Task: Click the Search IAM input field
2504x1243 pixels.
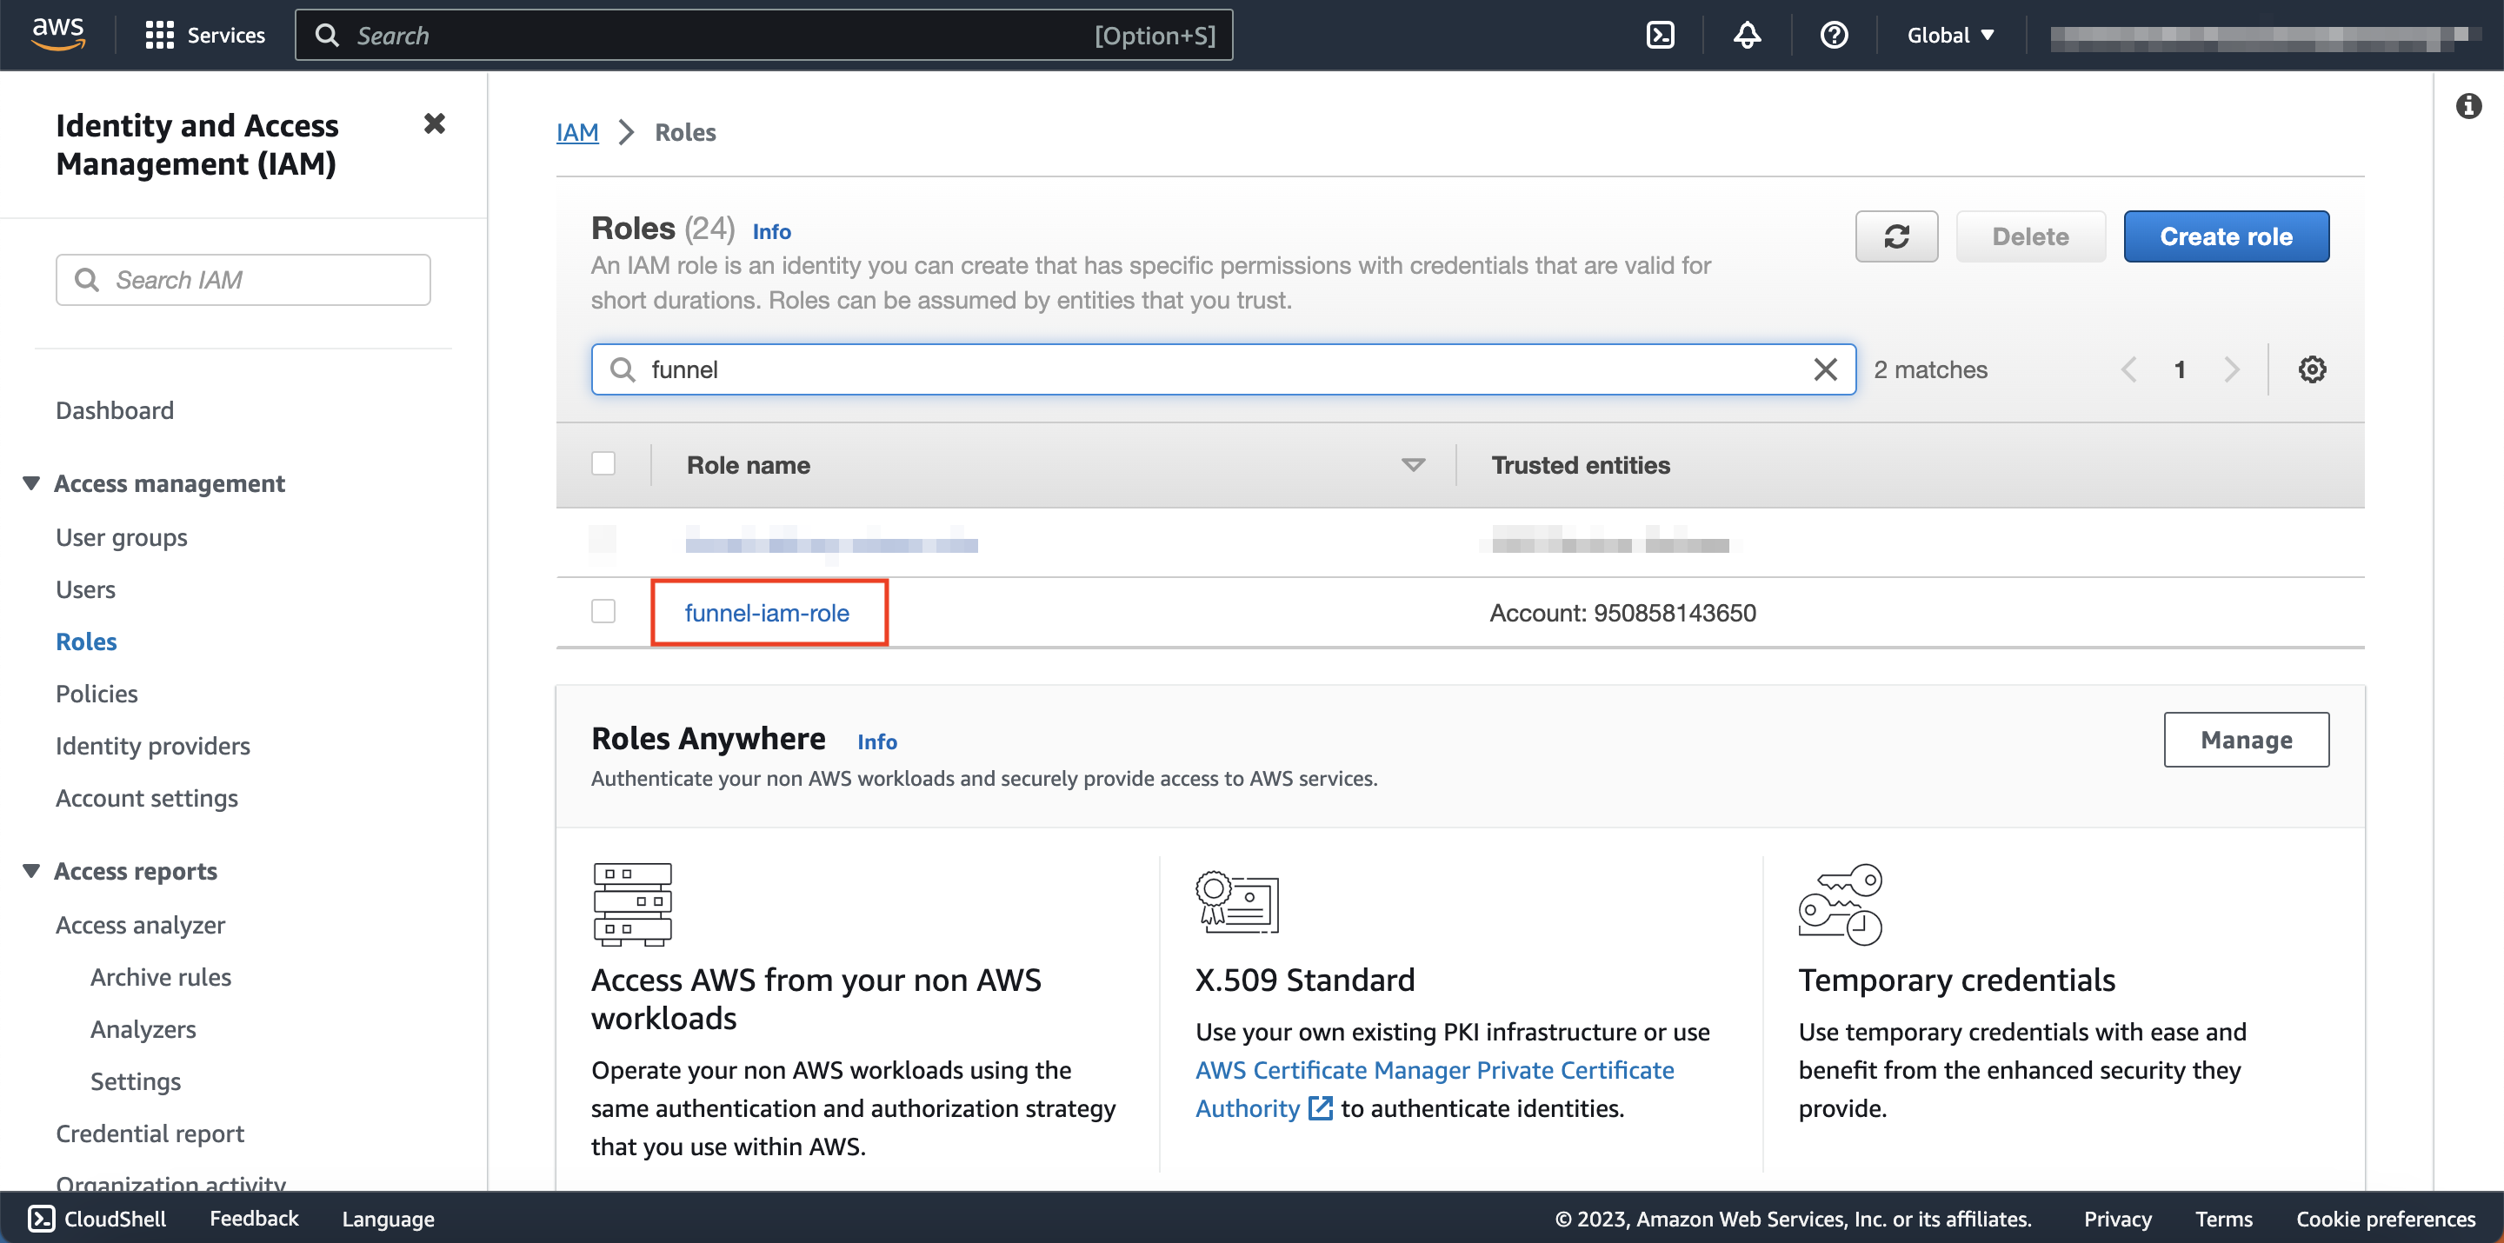Action: point(243,280)
